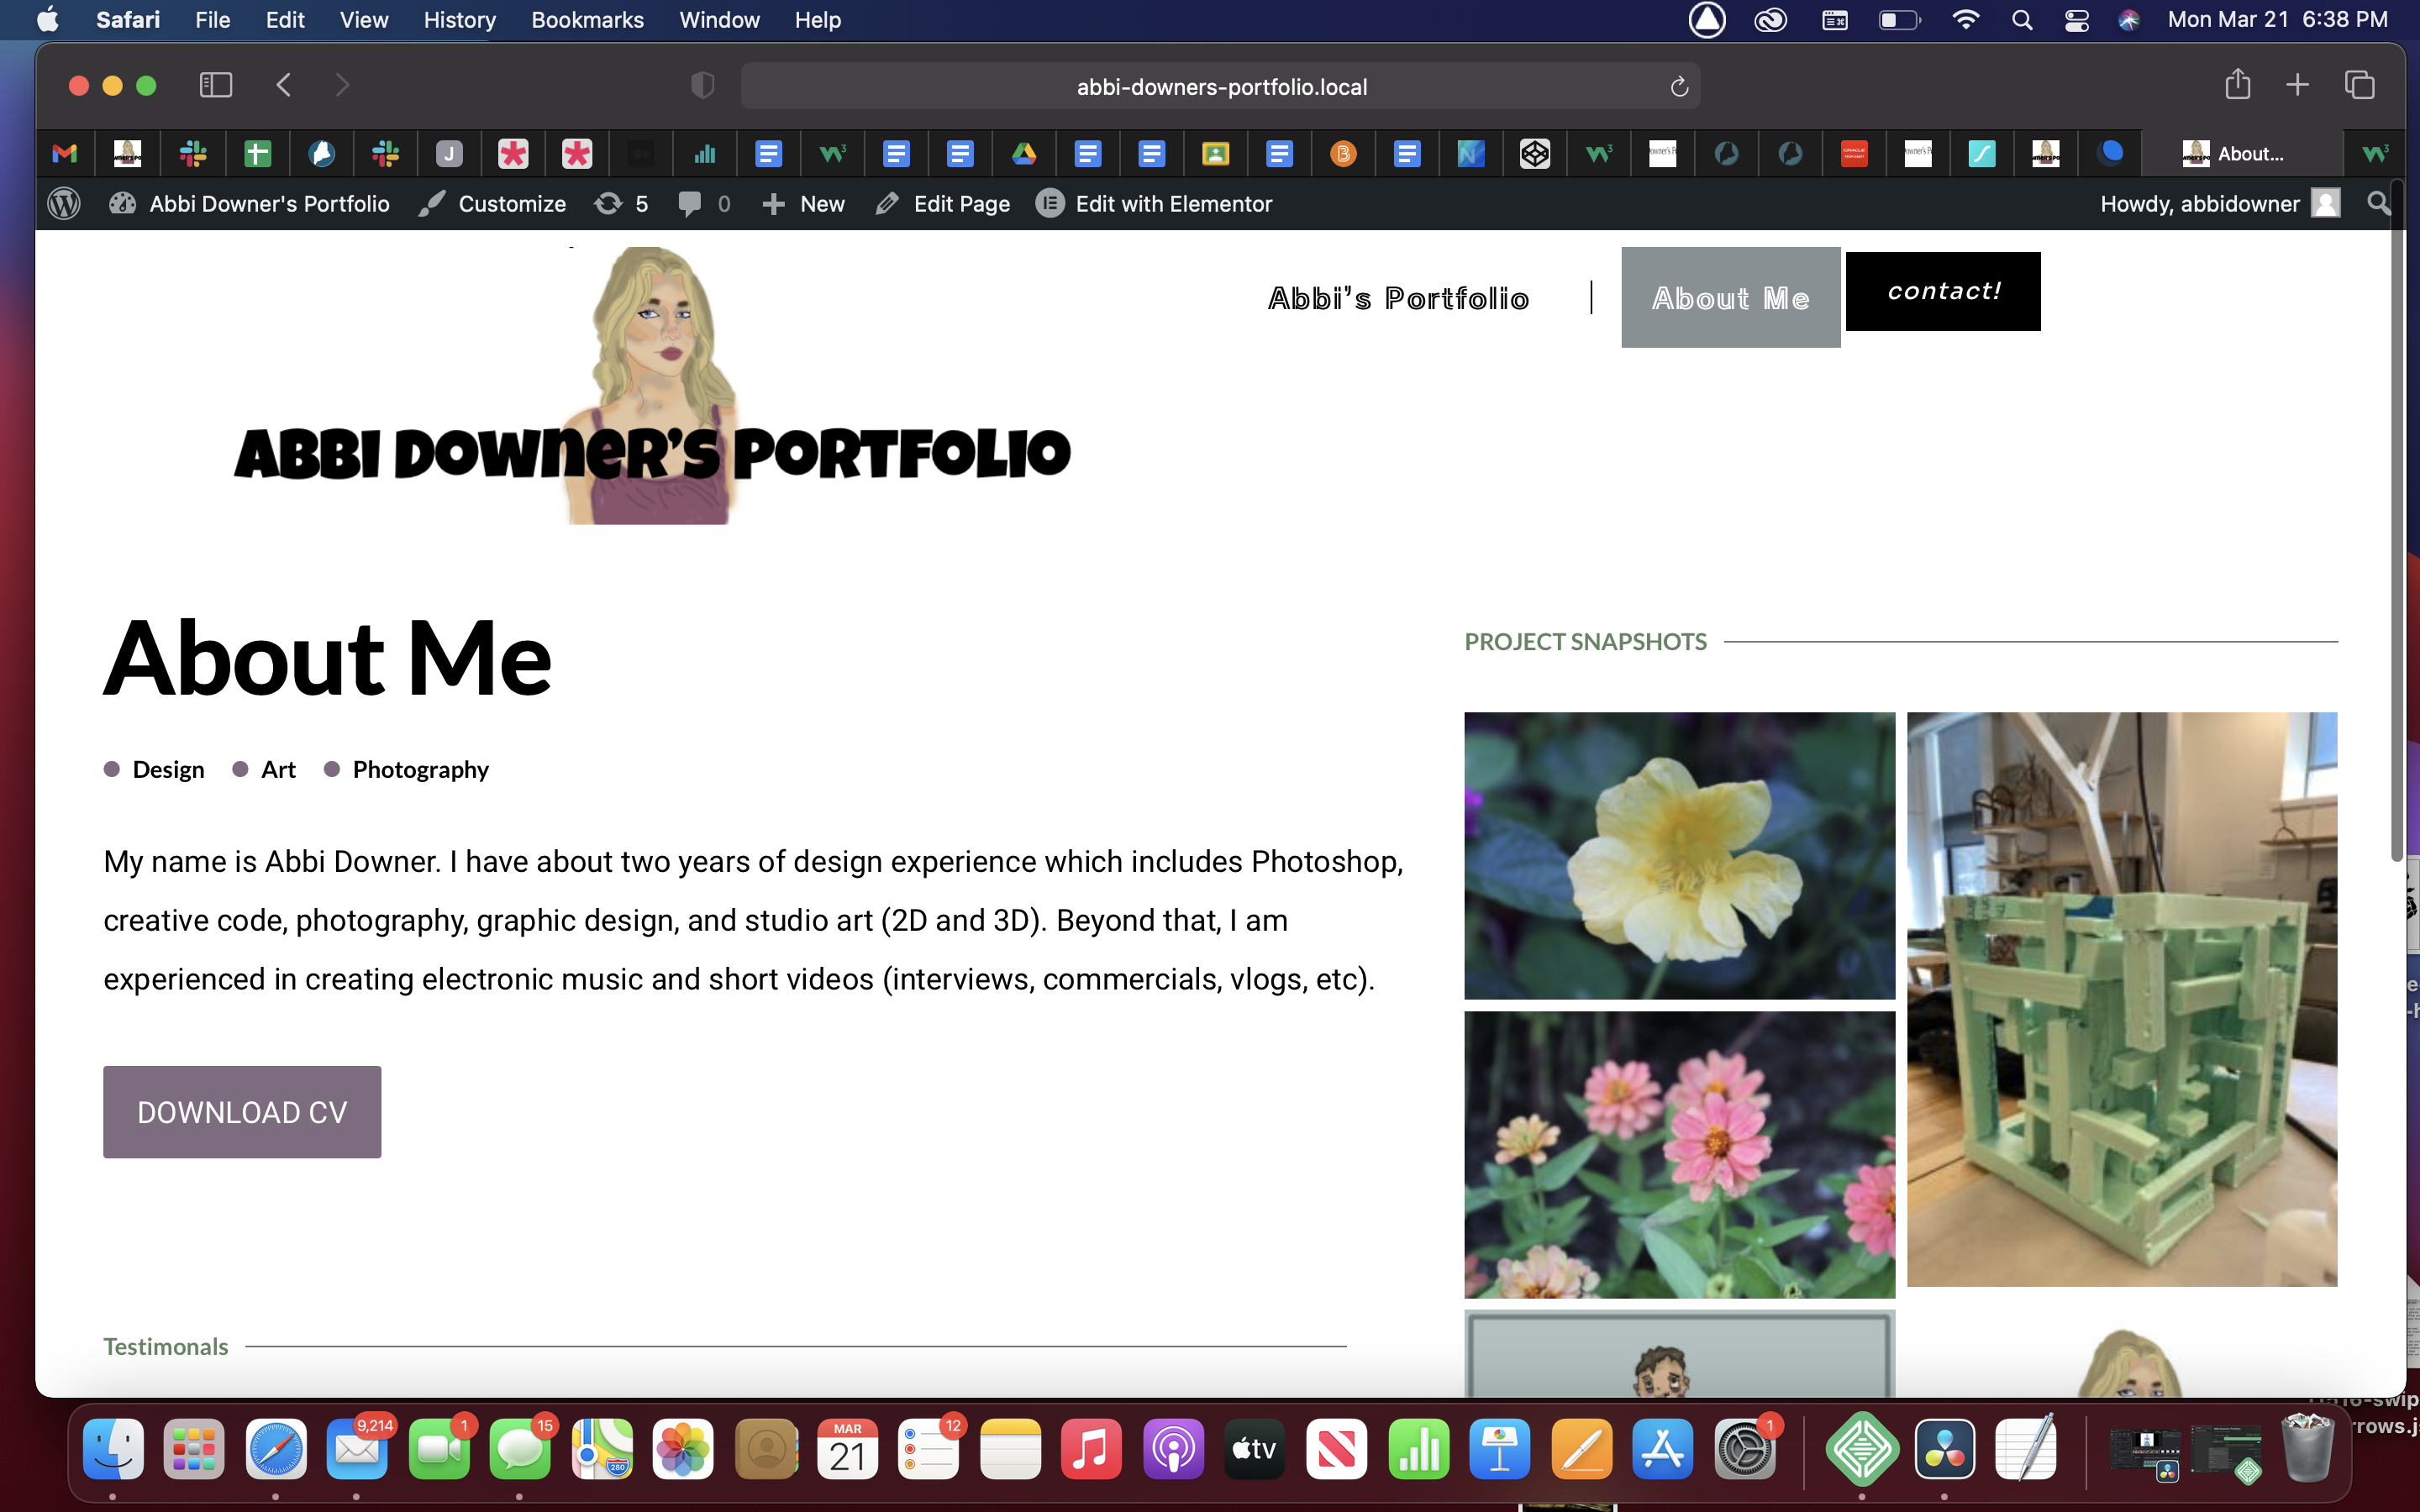The height and width of the screenshot is (1512, 2420).
Task: Reload the page with the refresh icon
Action: pos(1679,87)
